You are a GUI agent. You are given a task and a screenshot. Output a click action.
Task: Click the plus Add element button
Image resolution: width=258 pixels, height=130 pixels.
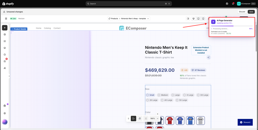5,28
